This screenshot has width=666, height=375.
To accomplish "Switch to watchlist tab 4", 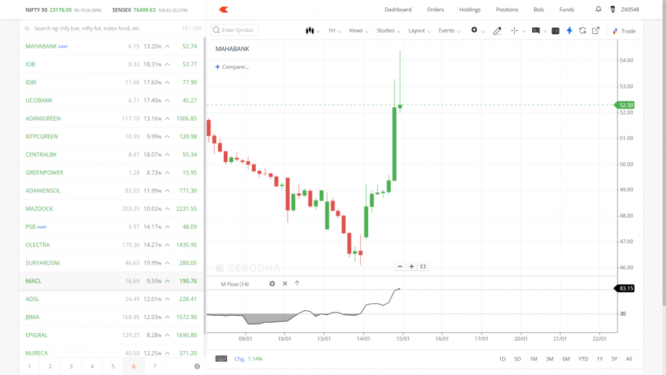I will 92,366.
